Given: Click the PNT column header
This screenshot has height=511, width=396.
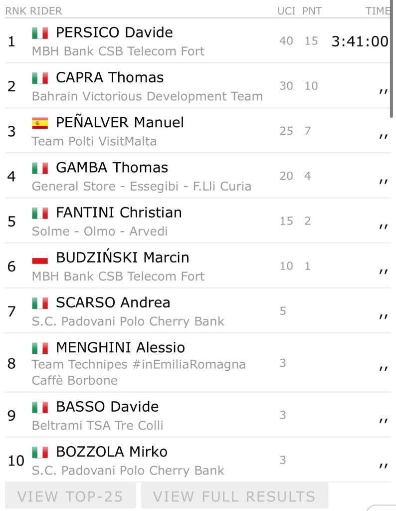Looking at the screenshot, I should click(311, 11).
